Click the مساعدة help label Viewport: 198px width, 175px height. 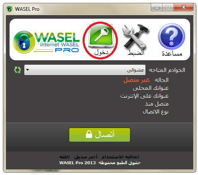coord(172,54)
